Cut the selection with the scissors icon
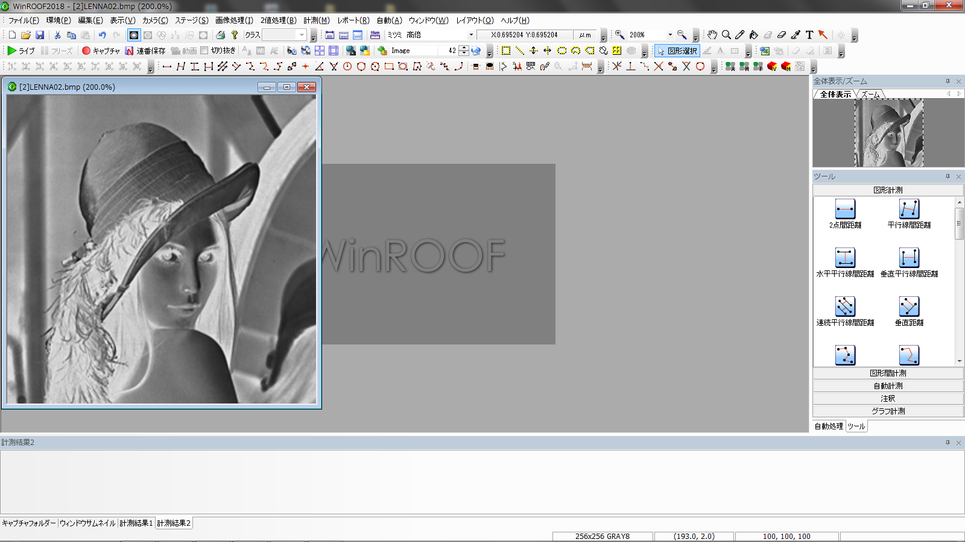 pos(57,35)
